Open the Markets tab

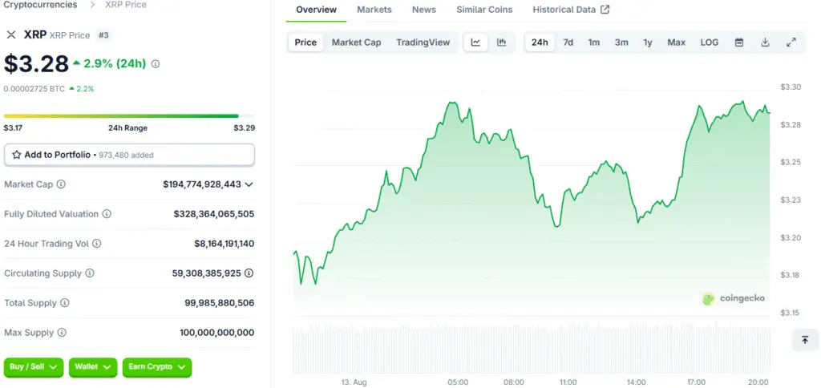click(374, 10)
